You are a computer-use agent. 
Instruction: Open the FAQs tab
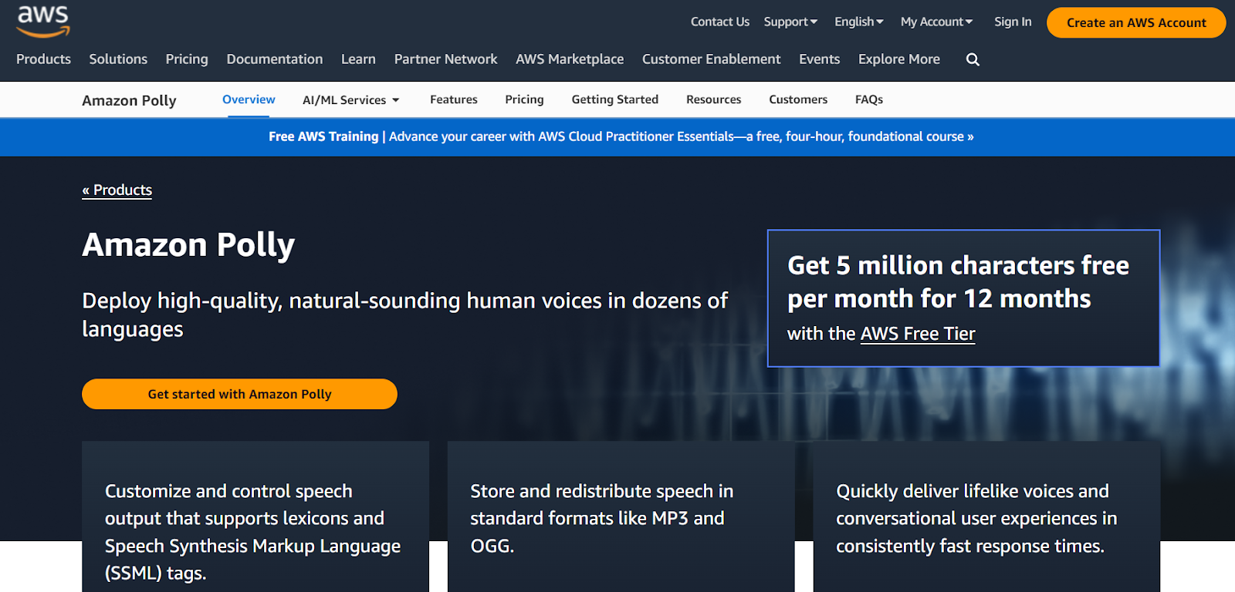869,99
